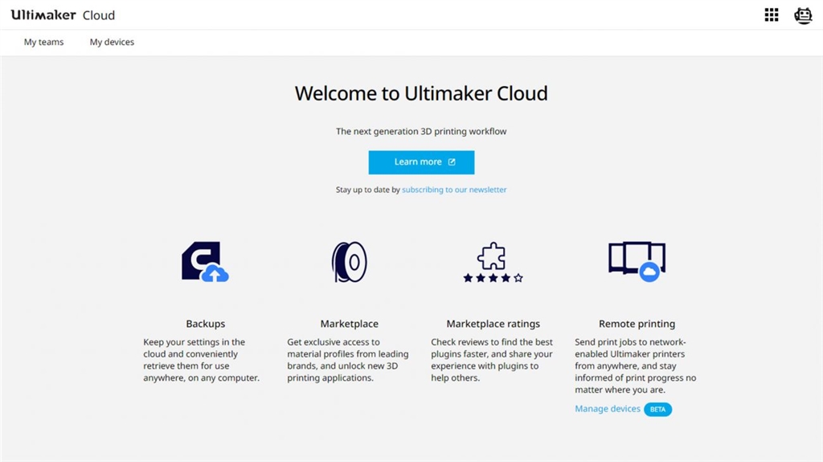Click the Backups heading
Screen dimensions: 823x462
point(205,324)
